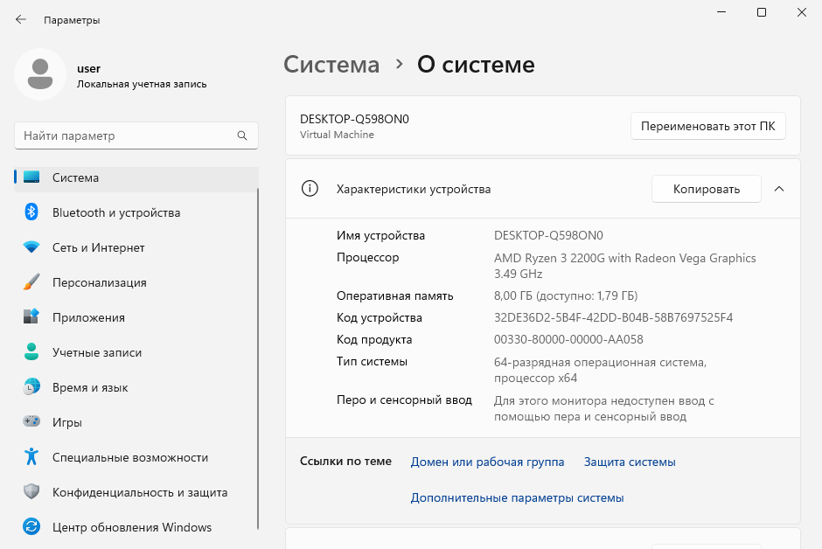Select Сеть и Интернет

136,247
